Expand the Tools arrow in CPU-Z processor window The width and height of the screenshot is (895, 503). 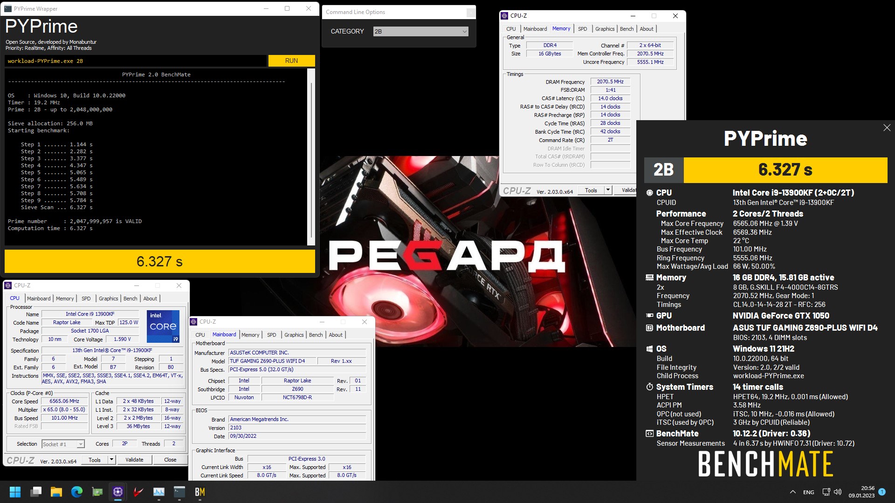[111, 460]
